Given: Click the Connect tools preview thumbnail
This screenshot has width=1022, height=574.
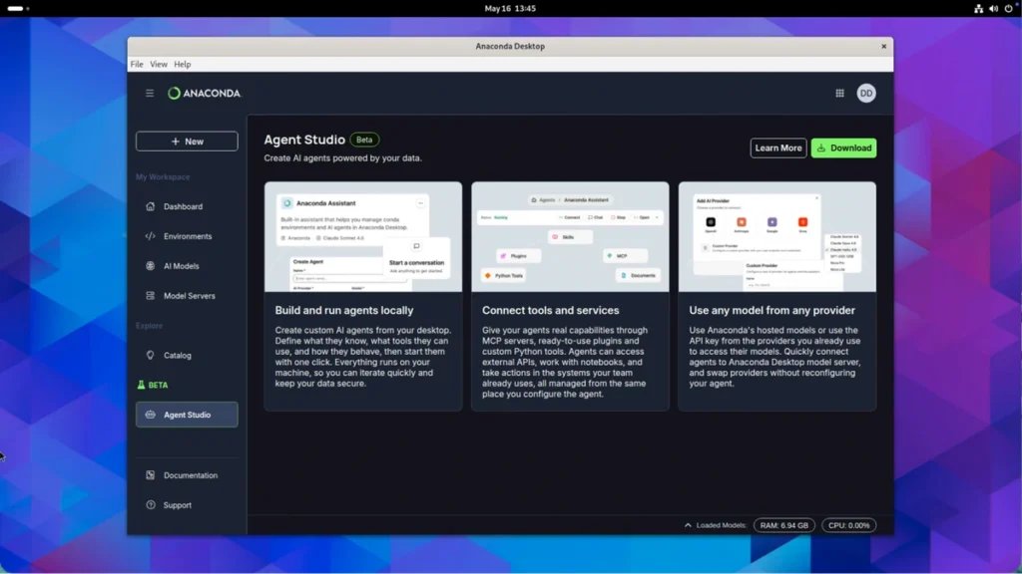Looking at the screenshot, I should click(x=570, y=237).
